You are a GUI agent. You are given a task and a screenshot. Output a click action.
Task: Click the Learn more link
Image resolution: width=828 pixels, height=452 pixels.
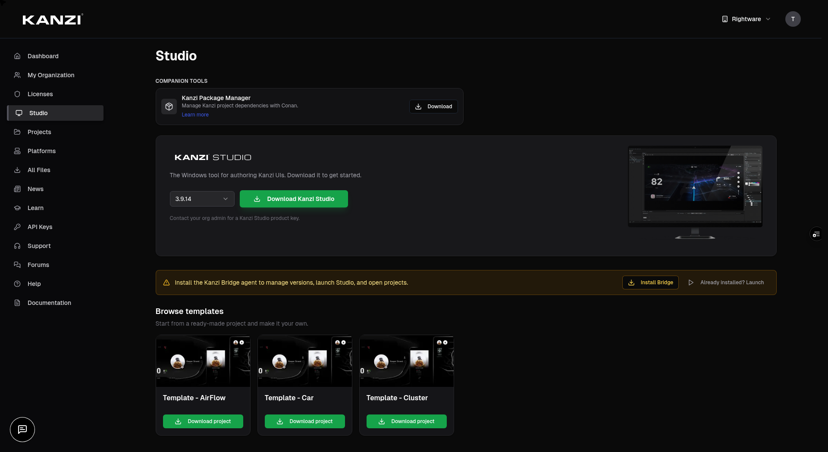(195, 115)
